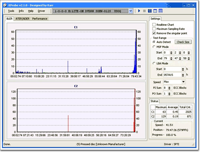The height and width of the screenshot is (152, 200).
Task: Switch to the BLER tab
Action: [x=9, y=19]
